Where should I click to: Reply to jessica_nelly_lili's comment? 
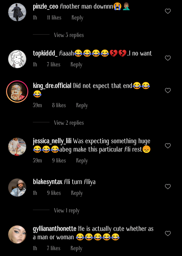(82, 160)
